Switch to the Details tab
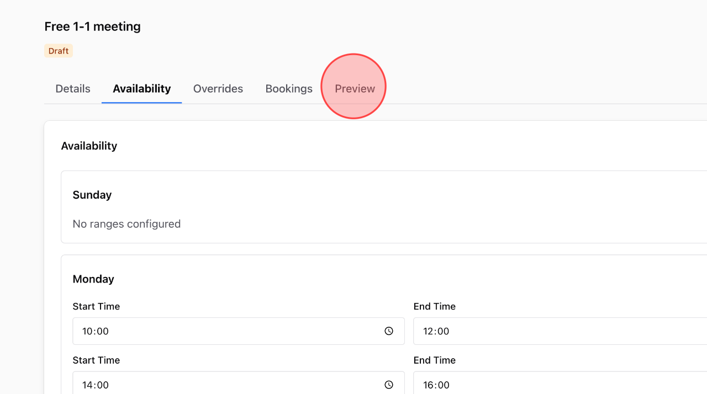This screenshot has height=394, width=707. click(x=73, y=88)
